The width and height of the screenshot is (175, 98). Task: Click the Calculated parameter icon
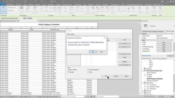coord(28,9)
